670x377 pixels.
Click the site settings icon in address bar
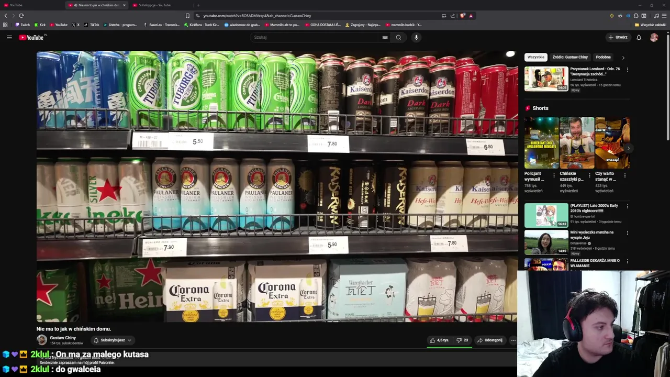[198, 16]
